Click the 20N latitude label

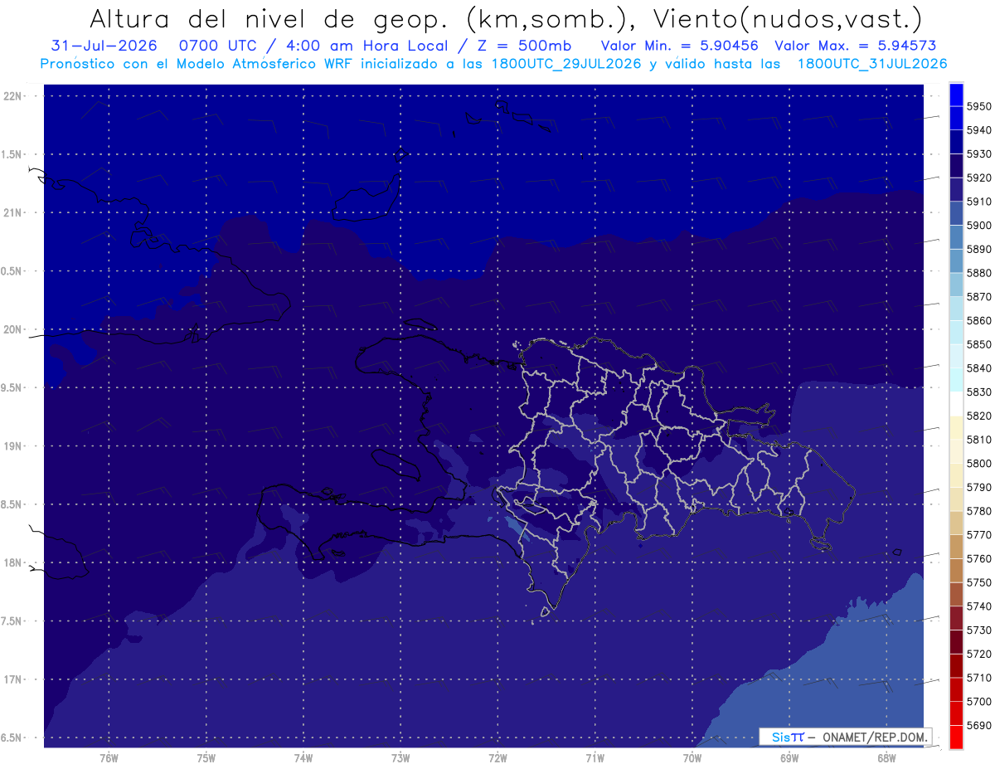pyautogui.click(x=12, y=329)
